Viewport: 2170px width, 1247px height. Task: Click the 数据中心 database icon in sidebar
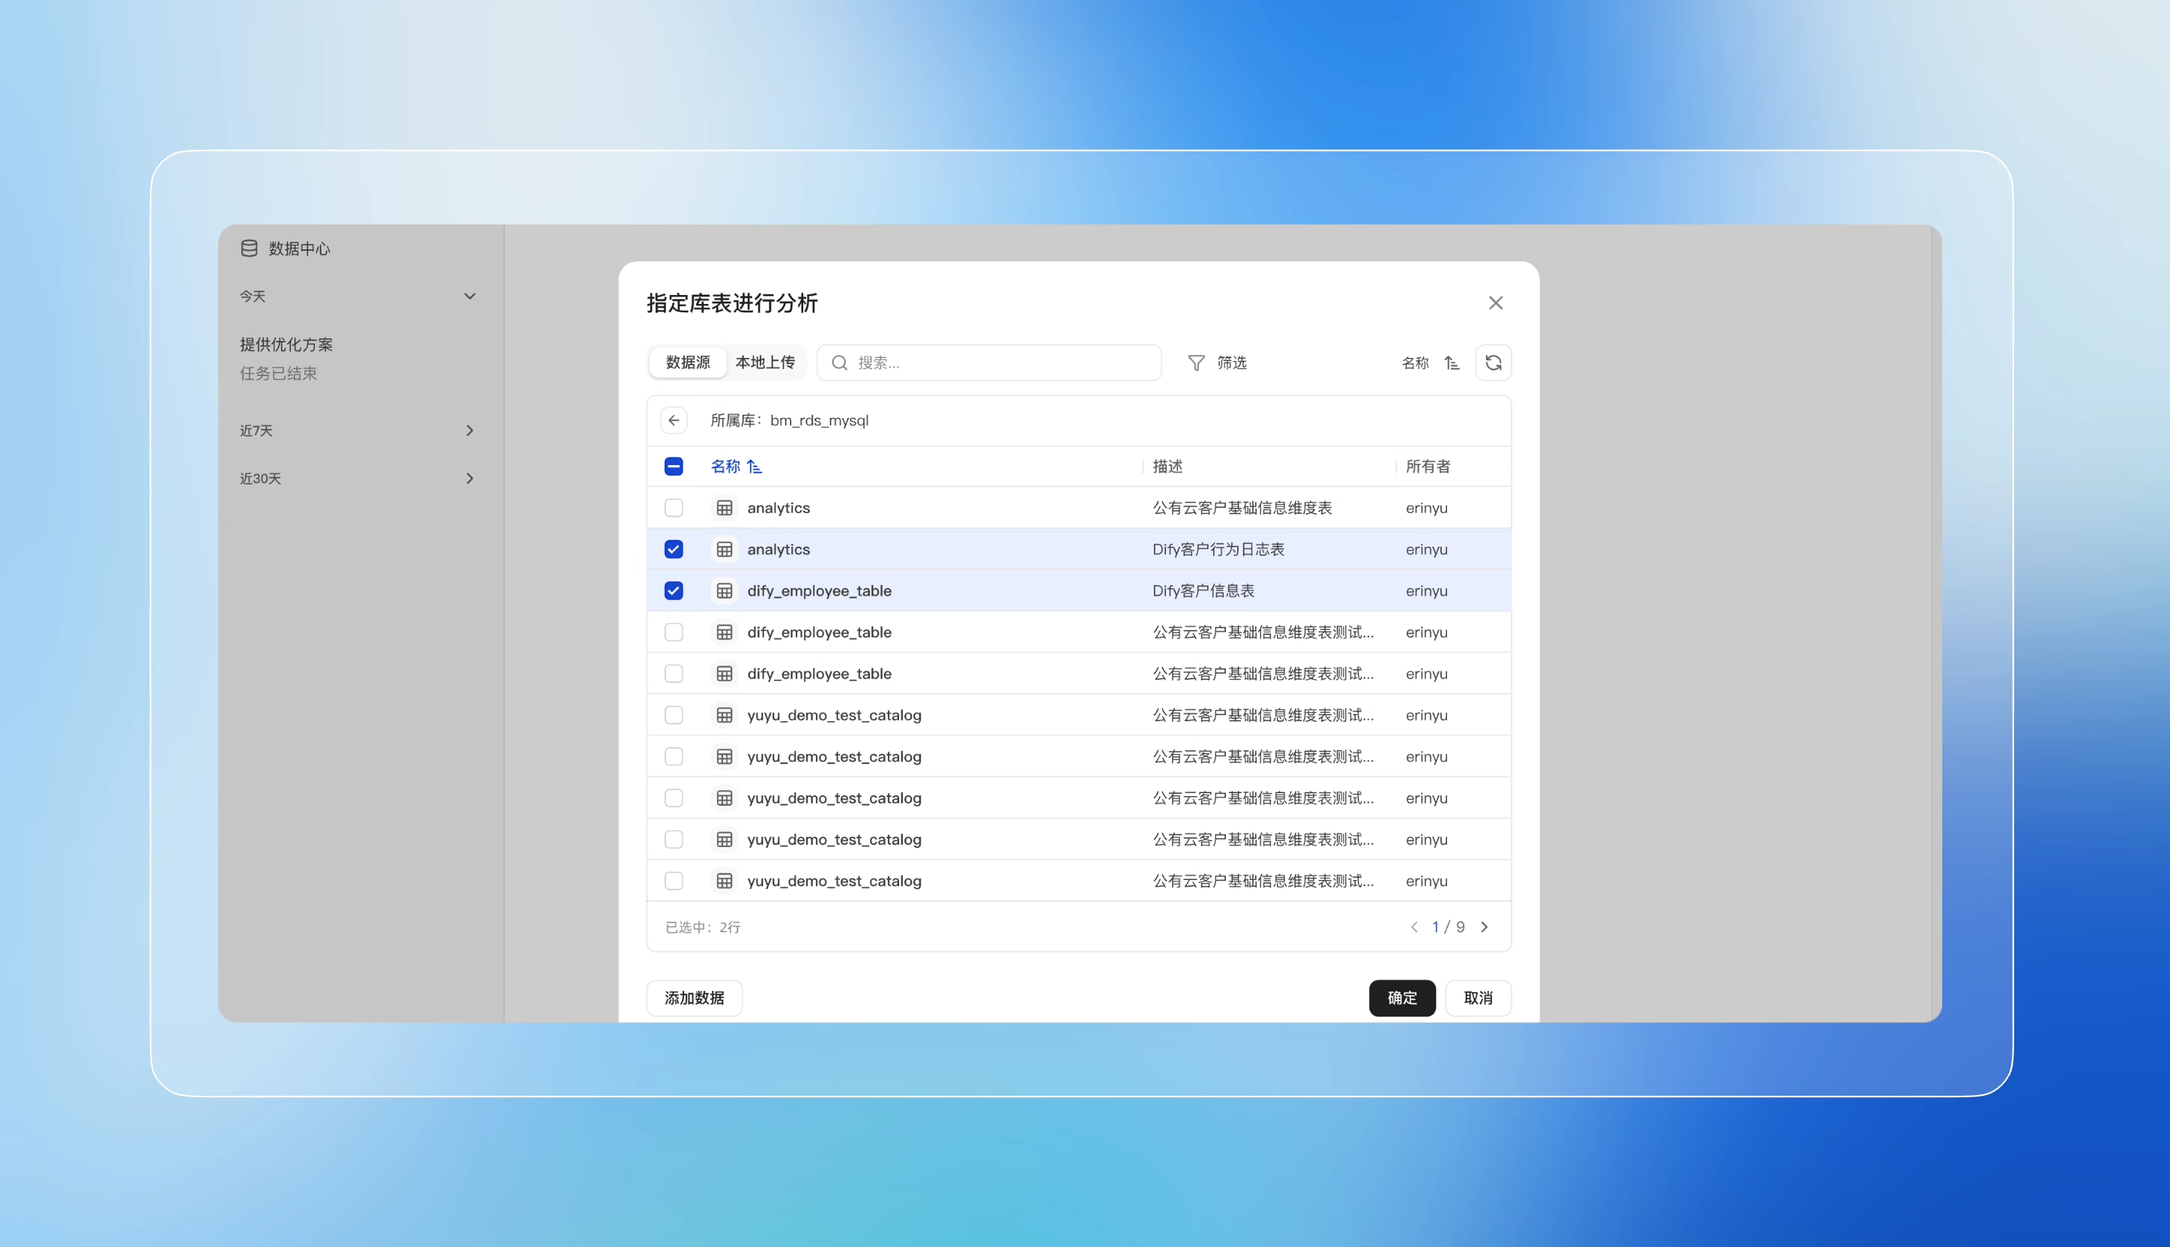tap(249, 247)
